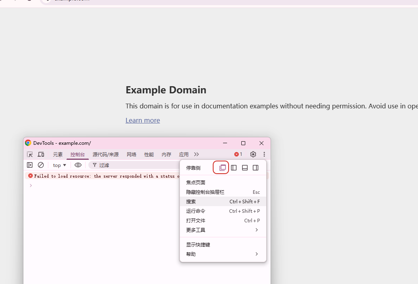Click the Failed to load resource message

(x=107, y=176)
